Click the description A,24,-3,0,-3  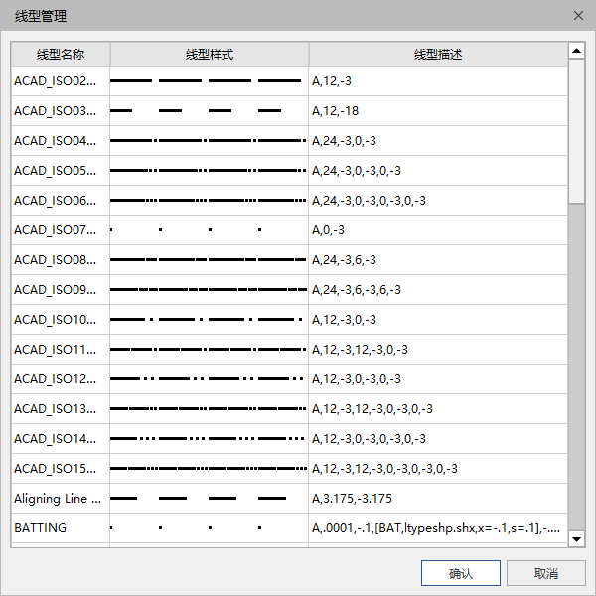(344, 141)
